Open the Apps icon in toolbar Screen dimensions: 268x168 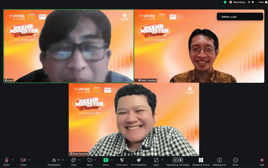156,160
